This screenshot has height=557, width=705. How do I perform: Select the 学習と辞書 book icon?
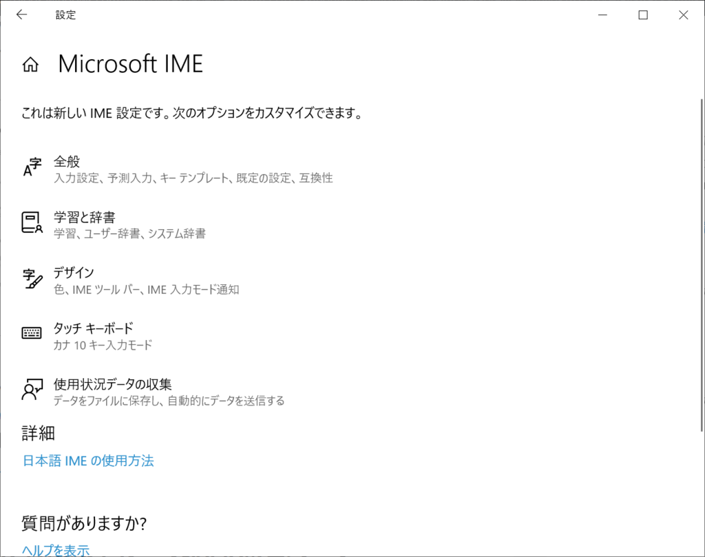[32, 222]
